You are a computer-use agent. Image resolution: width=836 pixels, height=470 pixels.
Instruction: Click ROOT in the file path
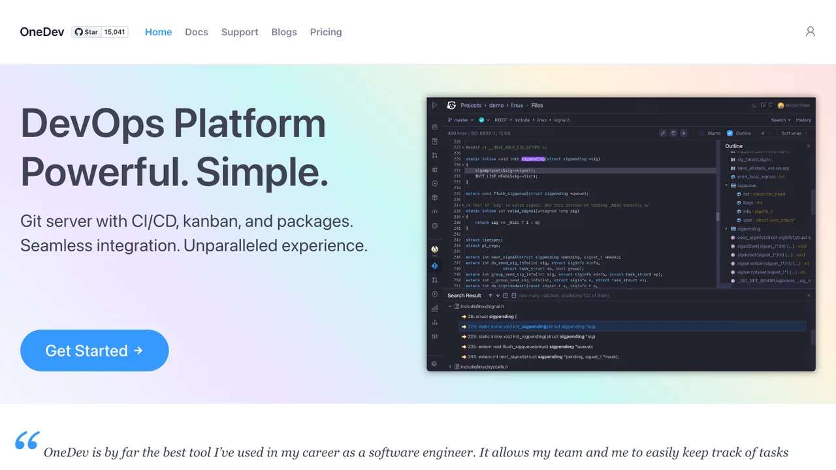(501, 120)
